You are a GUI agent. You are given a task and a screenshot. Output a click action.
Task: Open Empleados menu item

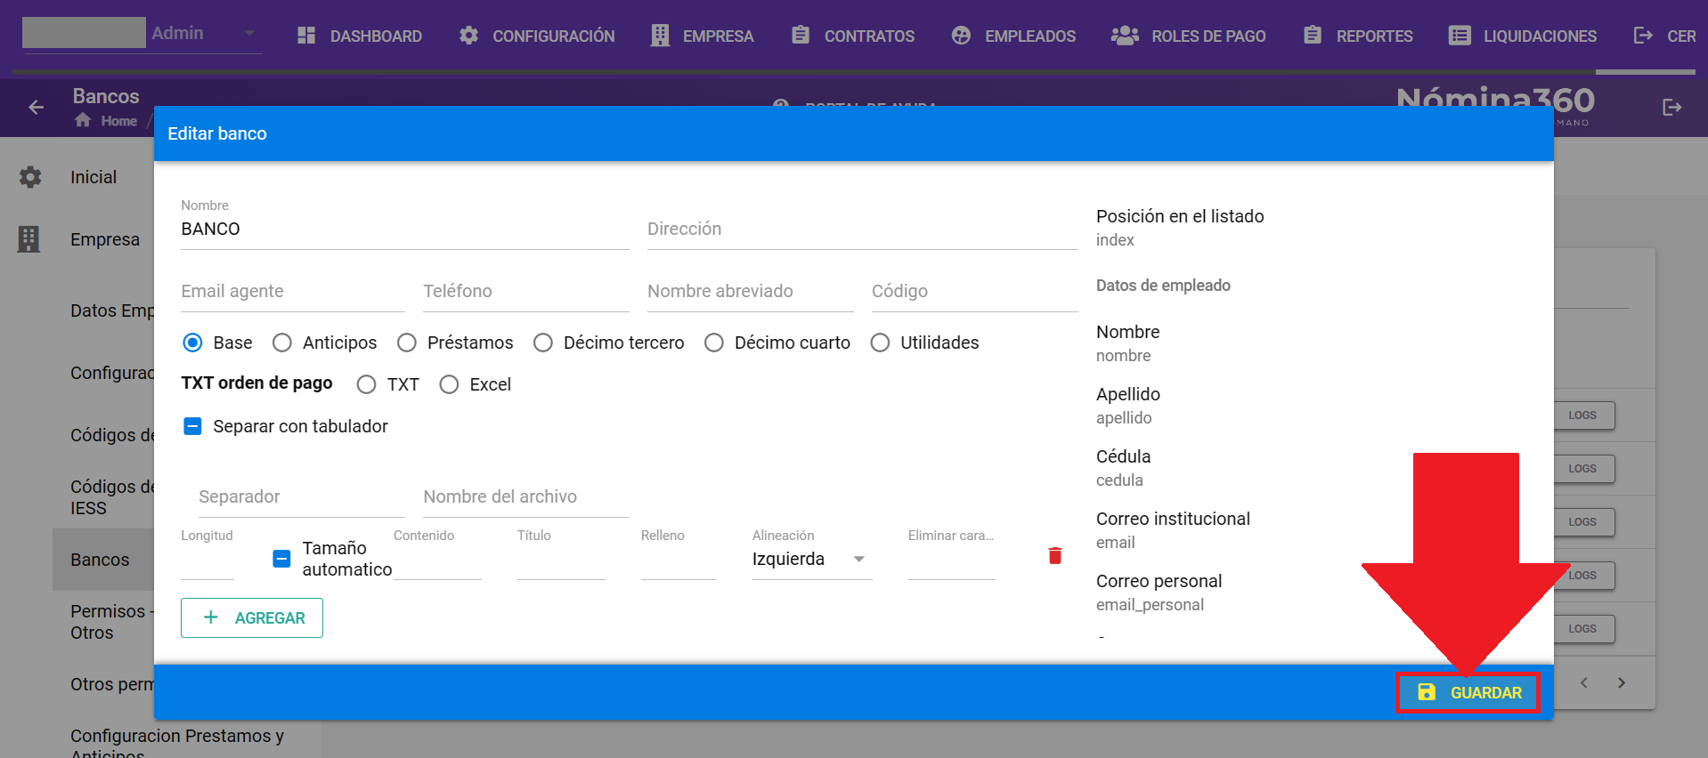point(1013,36)
